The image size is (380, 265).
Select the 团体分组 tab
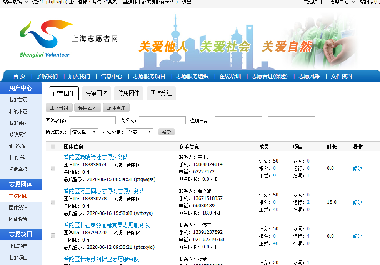pyautogui.click(x=161, y=93)
